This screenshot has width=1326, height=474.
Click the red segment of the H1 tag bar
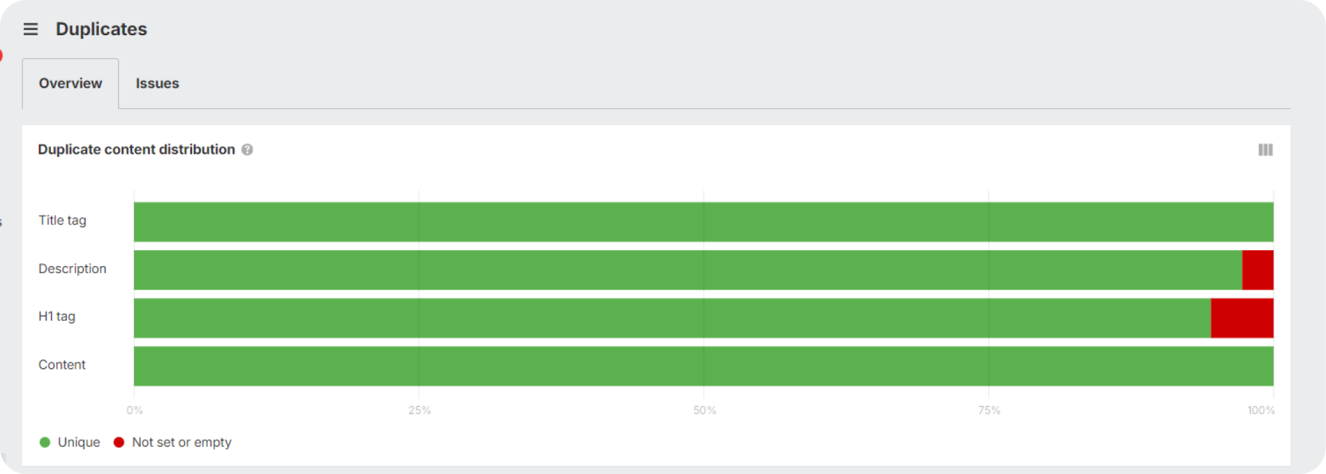point(1242,318)
